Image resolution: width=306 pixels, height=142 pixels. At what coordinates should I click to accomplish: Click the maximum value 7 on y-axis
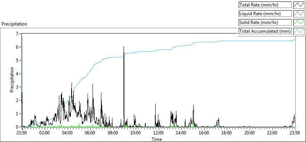coord(17,34)
